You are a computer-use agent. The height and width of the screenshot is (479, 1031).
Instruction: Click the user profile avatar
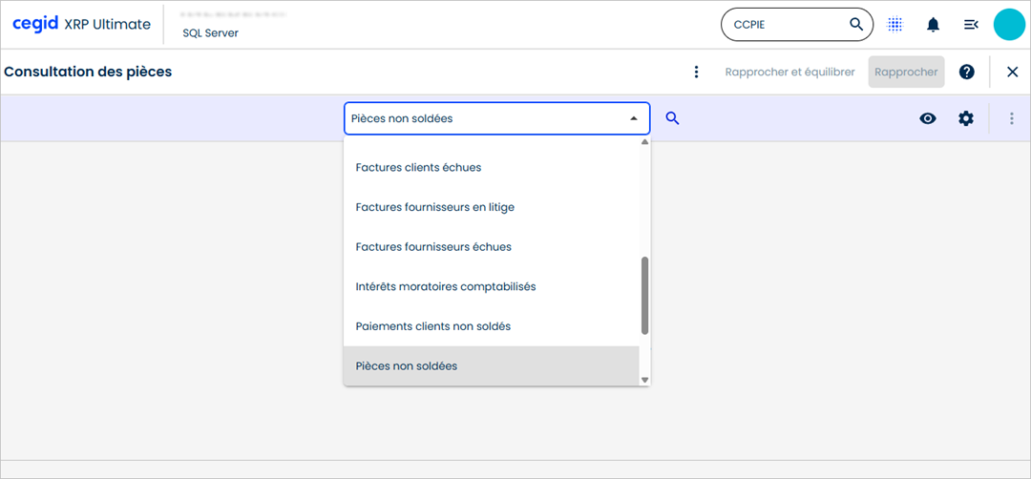pos(1009,25)
